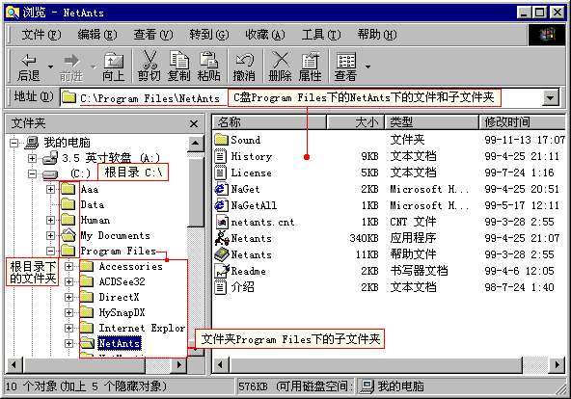The image size is (571, 399).
Task: Click the 属性 (Properties) toolbar icon
Action: (310, 60)
